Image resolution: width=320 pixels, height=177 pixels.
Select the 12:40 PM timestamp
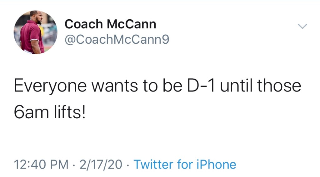pyautogui.click(x=42, y=164)
